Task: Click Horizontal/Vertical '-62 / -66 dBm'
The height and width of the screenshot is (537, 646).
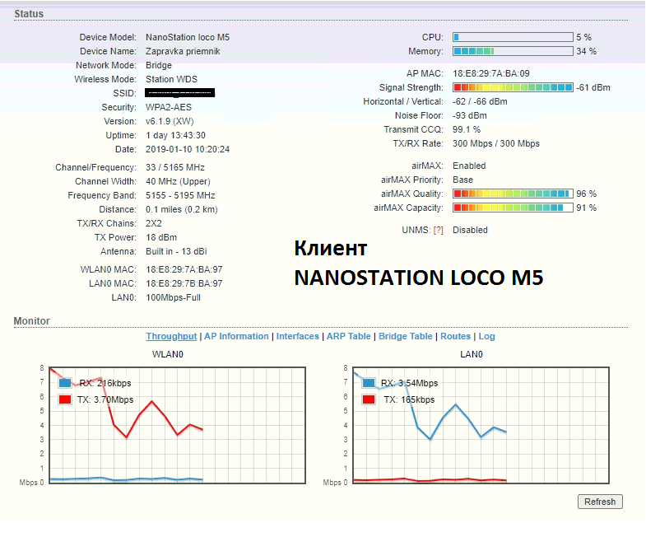Action: pyautogui.click(x=480, y=101)
